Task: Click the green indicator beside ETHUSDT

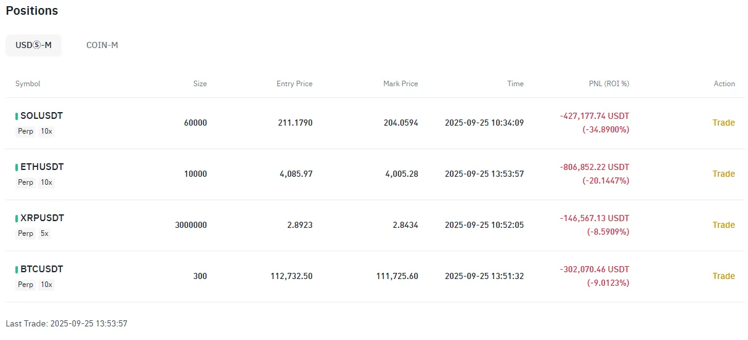Action: pyautogui.click(x=17, y=167)
